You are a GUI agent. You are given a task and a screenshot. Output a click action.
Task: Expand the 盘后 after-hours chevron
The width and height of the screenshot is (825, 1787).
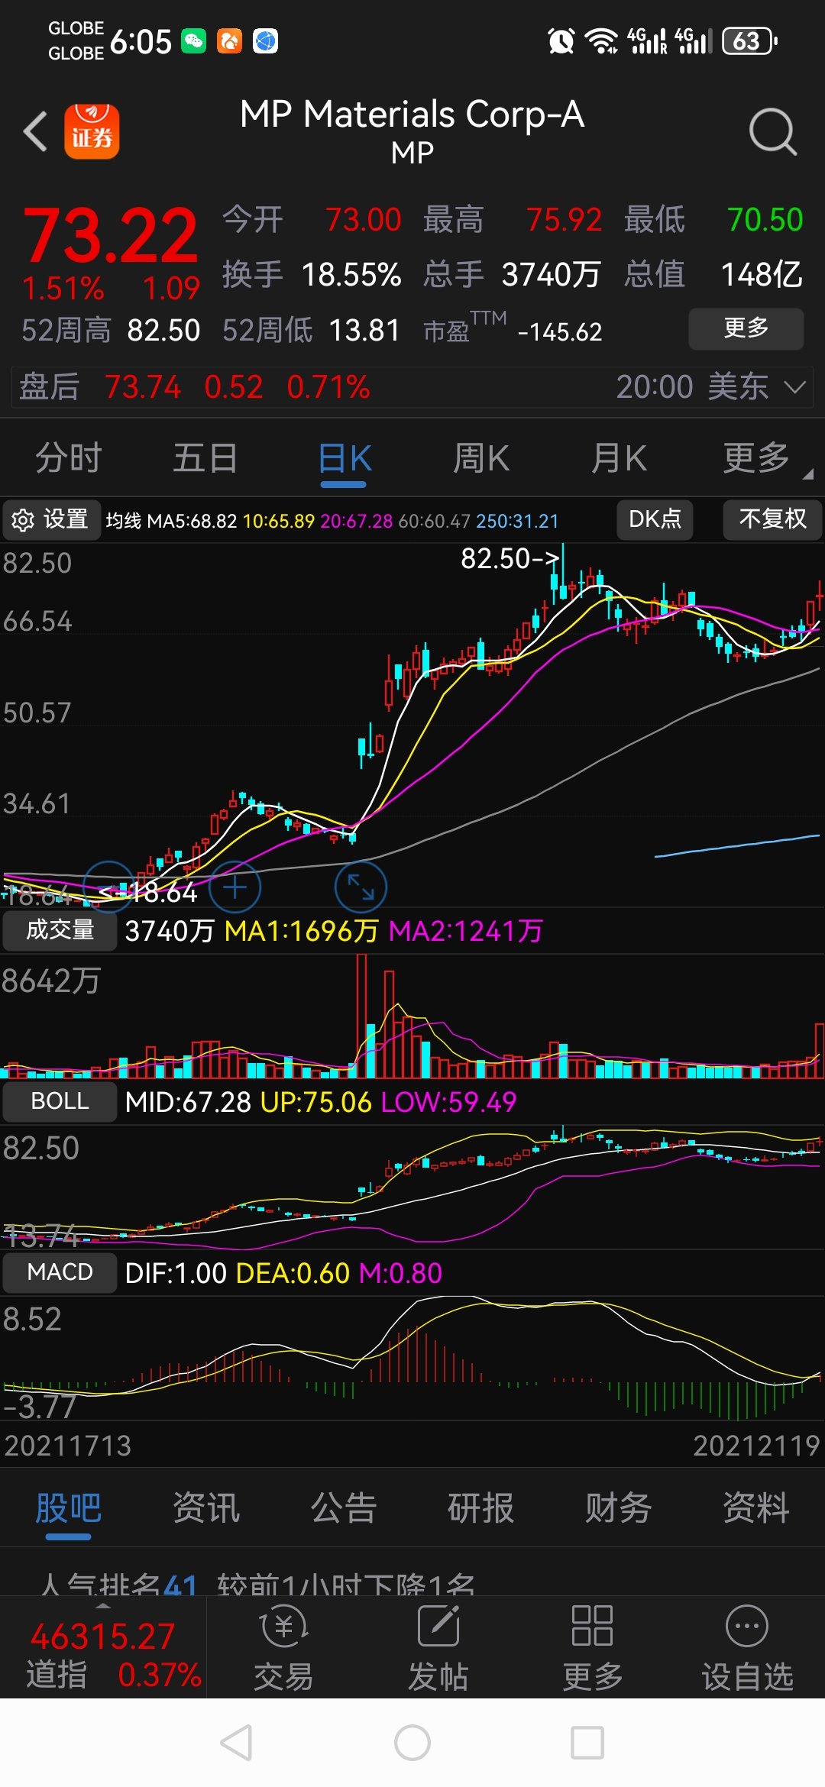[x=795, y=387]
